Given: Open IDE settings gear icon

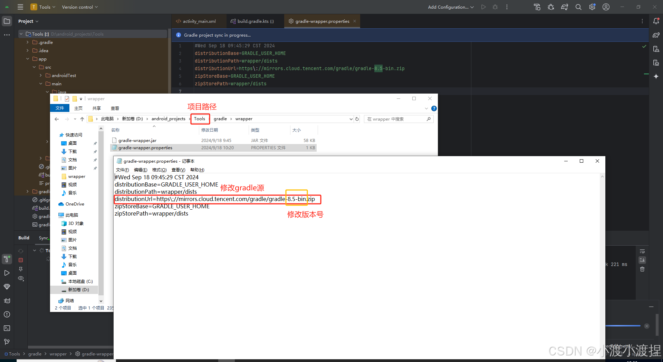Looking at the screenshot, I should pyautogui.click(x=592, y=7).
